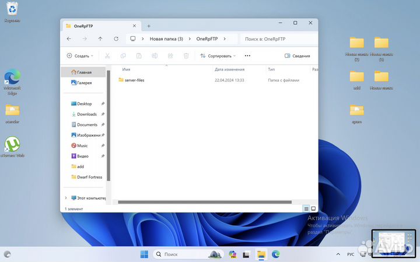Click the Back navigation arrow
420x262 pixels.
pyautogui.click(x=69, y=39)
